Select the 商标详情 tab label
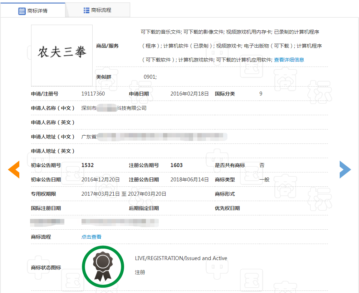 tap(37, 11)
